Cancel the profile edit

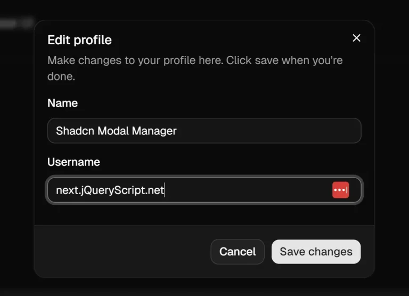point(238,252)
